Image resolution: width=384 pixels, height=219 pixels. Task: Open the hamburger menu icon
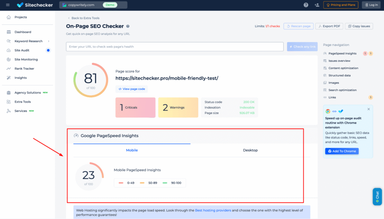tap(8, 5)
